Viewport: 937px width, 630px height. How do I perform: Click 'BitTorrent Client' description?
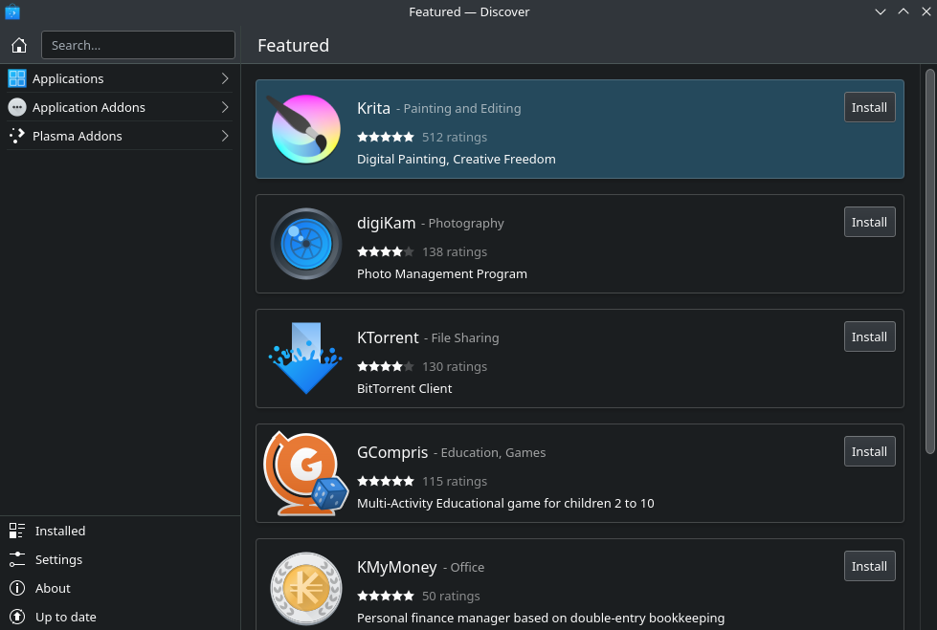404,389
